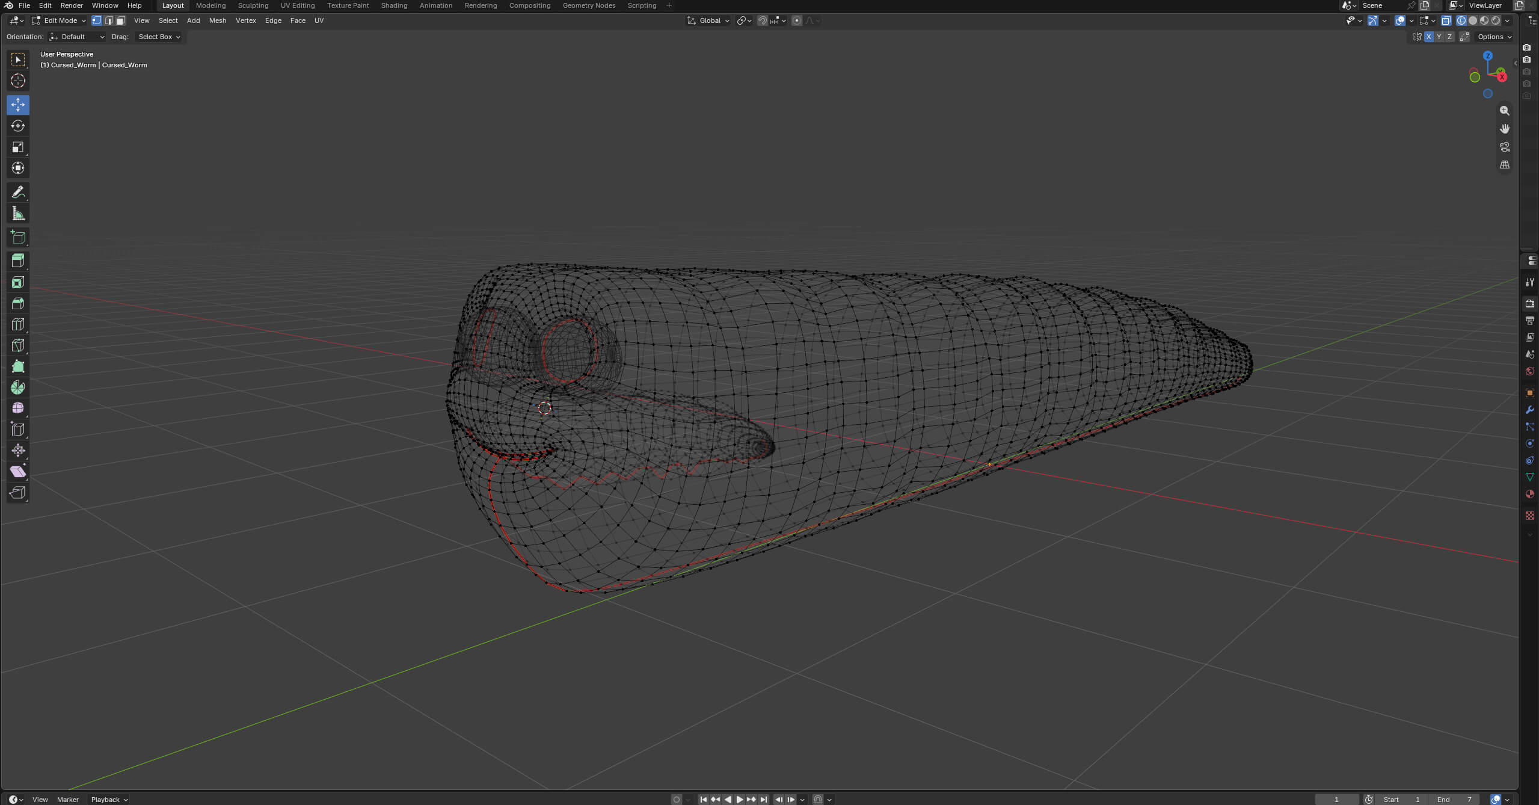The height and width of the screenshot is (805, 1539).
Task: Switch to the Sculpting workspace tab
Action: tap(253, 5)
